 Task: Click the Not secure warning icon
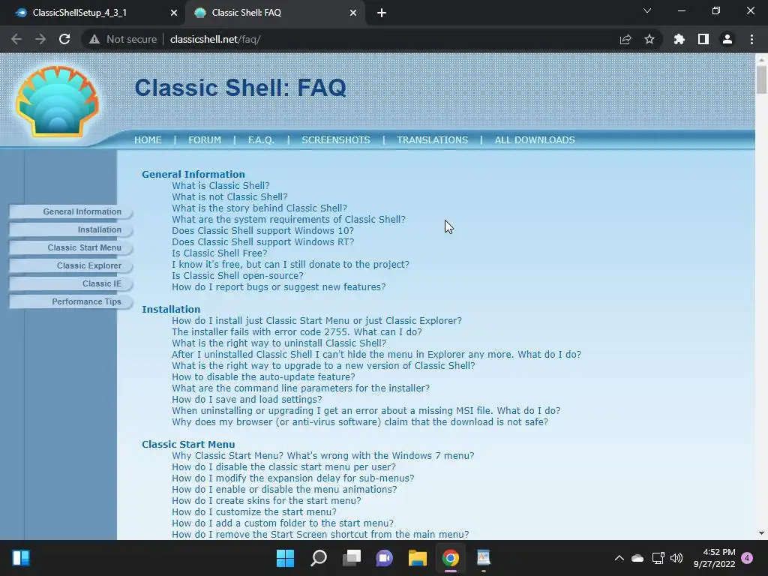tap(94, 39)
